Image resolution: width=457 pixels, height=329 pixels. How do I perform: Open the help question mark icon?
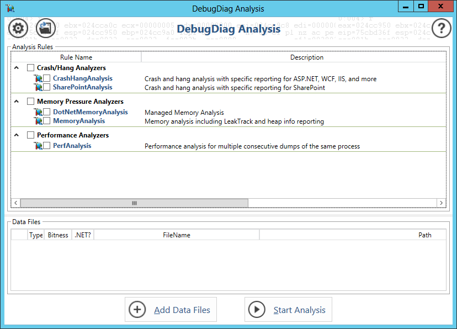[x=441, y=28]
